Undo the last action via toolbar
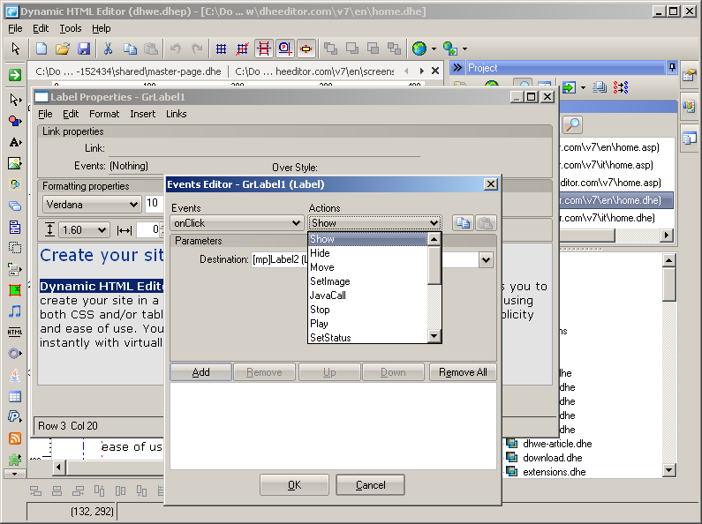This screenshot has width=702, height=524. tap(176, 49)
